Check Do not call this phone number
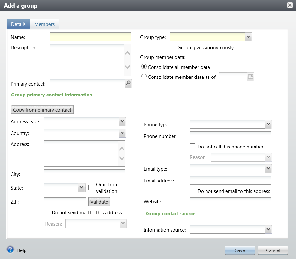The width and height of the screenshot is (296, 259). [x=193, y=146]
